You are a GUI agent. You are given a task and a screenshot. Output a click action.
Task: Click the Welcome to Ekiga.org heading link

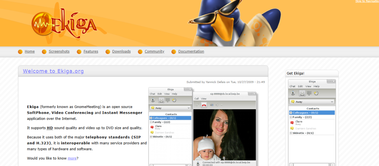(x=53, y=71)
